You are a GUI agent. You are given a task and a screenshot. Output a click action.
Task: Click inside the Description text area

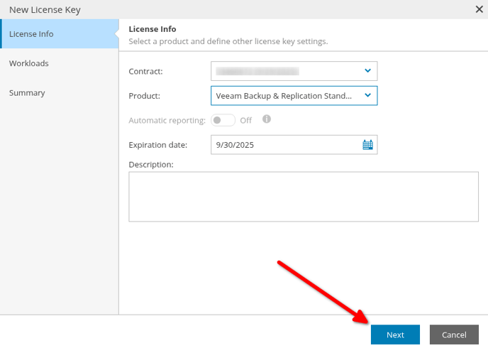[x=304, y=197]
